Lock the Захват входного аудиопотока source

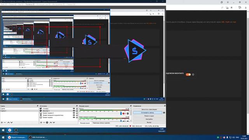pos(77,115)
